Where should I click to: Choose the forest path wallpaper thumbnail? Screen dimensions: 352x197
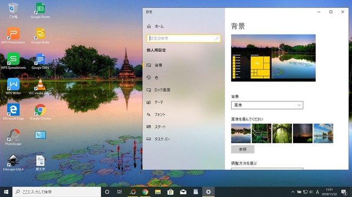[x=262, y=133]
